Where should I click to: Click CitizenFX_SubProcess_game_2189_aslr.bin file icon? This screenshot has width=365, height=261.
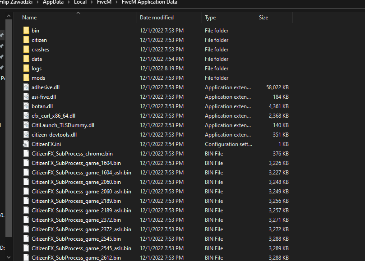click(26, 211)
